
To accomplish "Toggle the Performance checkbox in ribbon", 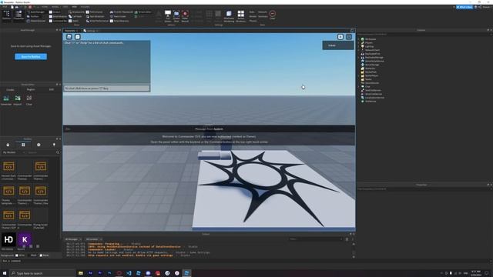I will [x=87, y=12].
